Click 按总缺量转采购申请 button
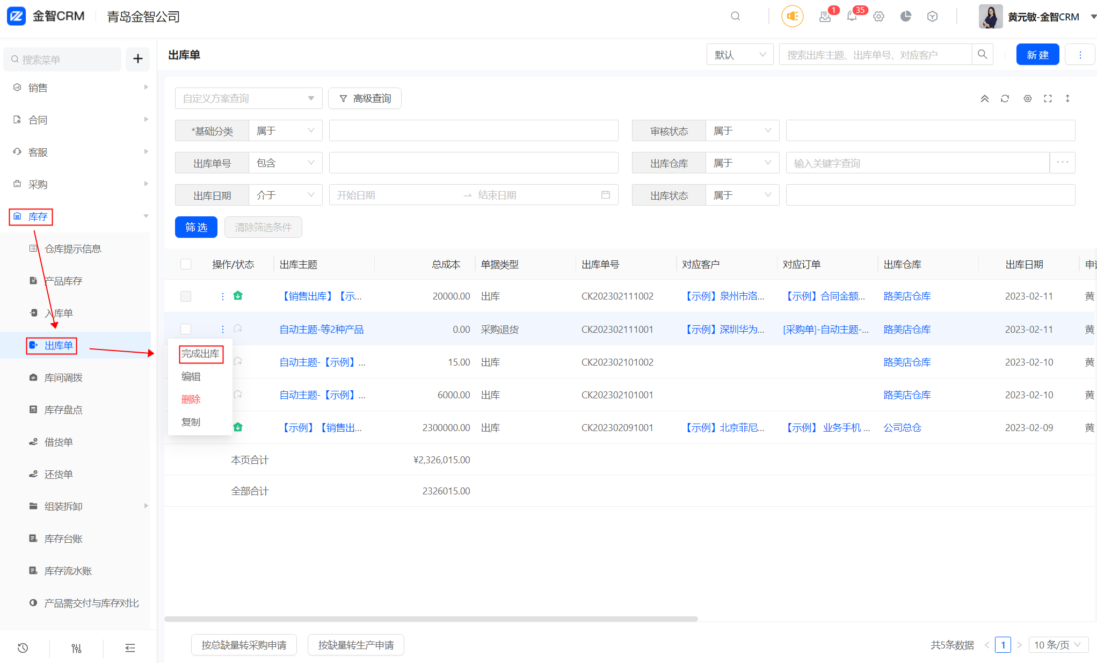1097x663 pixels. (x=244, y=645)
